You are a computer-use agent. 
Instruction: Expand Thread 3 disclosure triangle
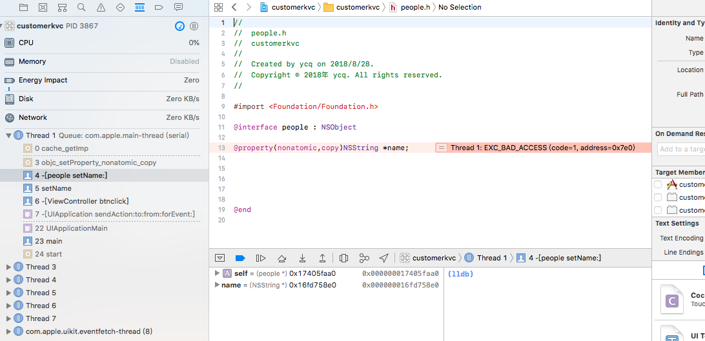(8, 267)
